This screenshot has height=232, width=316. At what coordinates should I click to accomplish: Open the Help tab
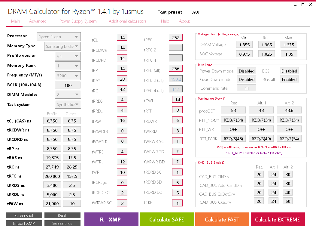point(165,21)
